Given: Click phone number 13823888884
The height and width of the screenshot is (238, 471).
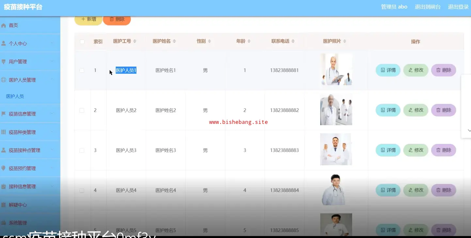Looking at the screenshot, I should (x=284, y=190).
